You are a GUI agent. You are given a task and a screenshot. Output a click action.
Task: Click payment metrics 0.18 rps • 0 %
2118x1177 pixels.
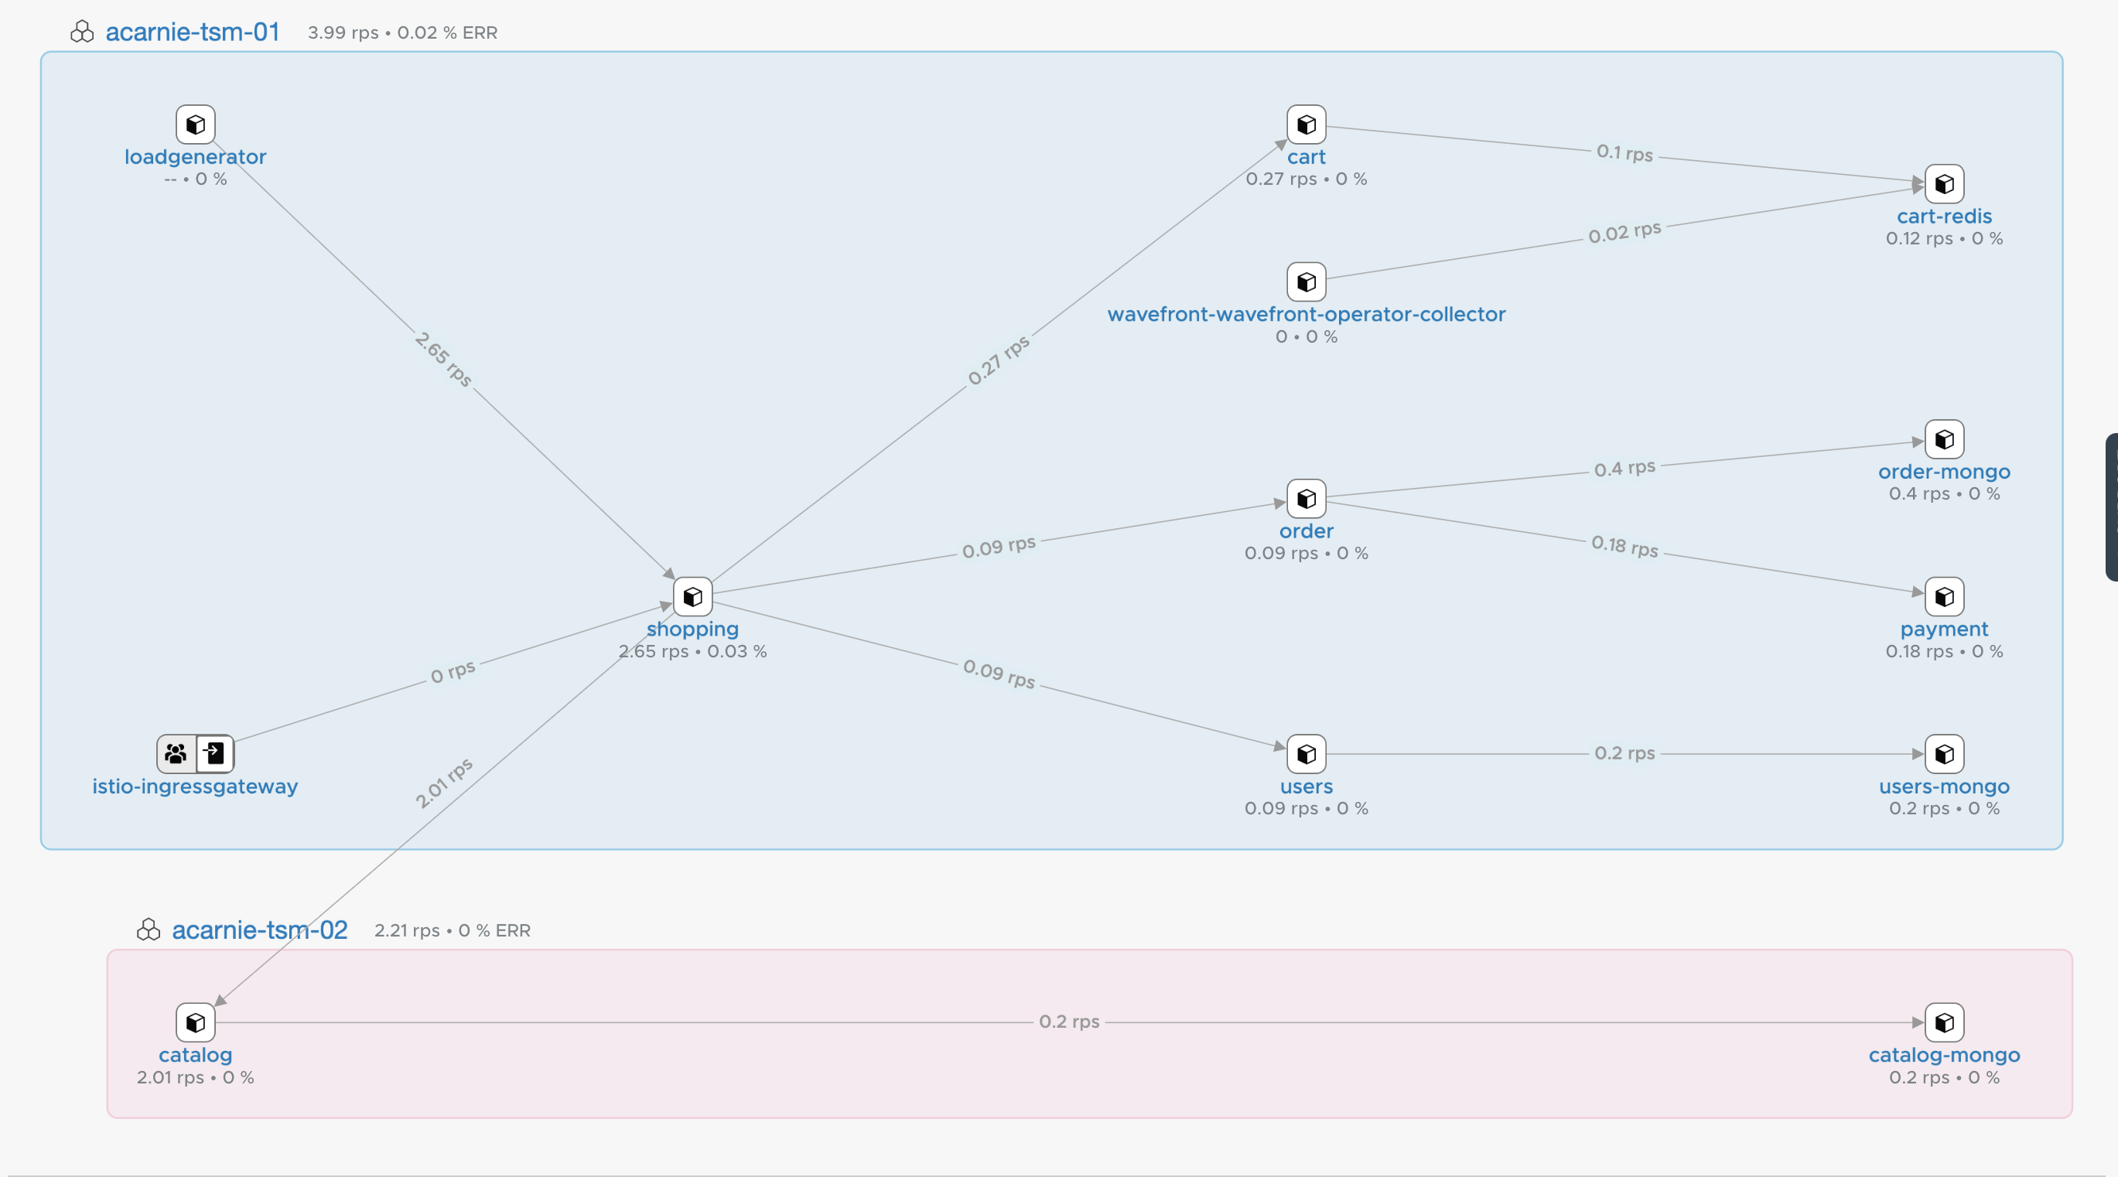click(x=1944, y=651)
